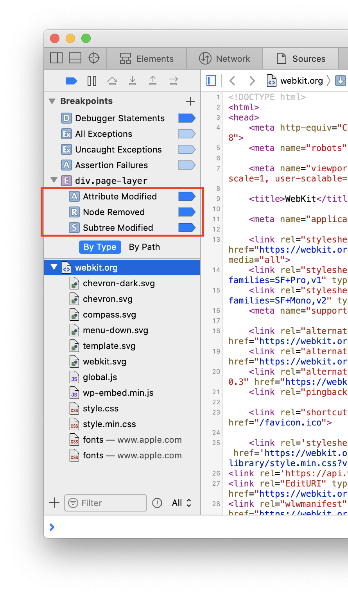Viewport: 348px width, 596px height.
Task: Click the step out icon
Action: (x=153, y=81)
